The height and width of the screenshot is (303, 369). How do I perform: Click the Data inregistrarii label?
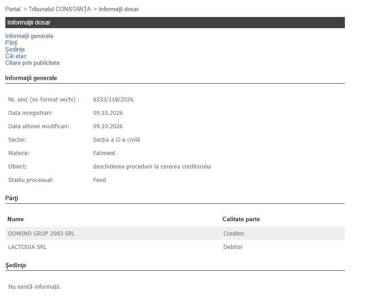(x=30, y=113)
